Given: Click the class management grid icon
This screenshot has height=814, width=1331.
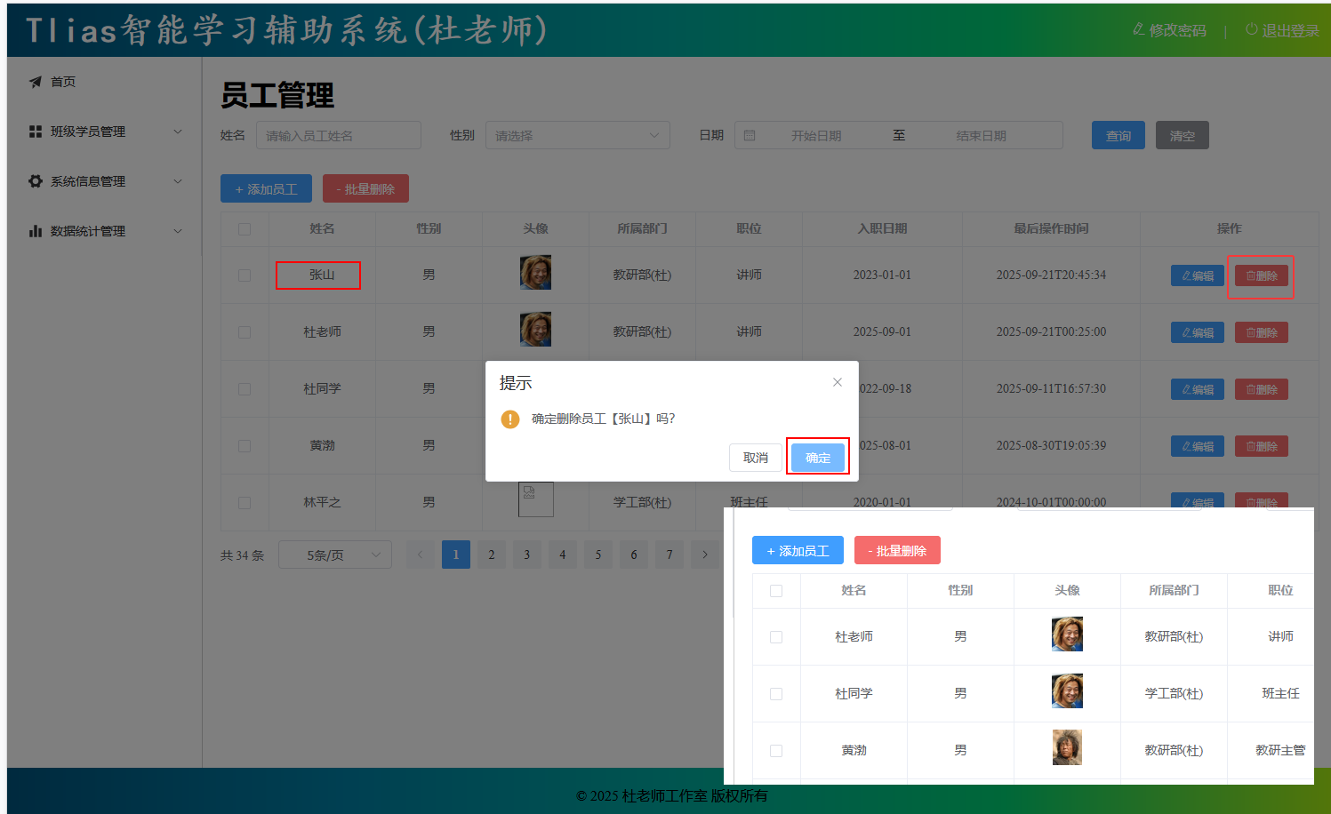Looking at the screenshot, I should (x=36, y=132).
